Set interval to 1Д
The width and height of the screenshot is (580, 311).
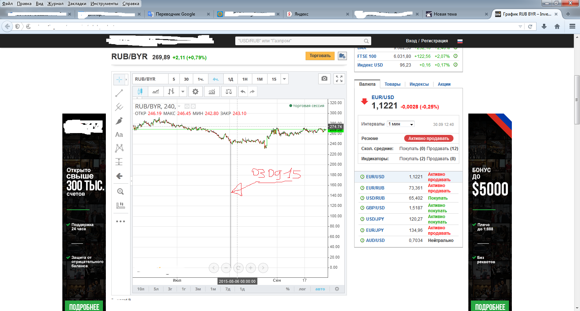pos(231,79)
